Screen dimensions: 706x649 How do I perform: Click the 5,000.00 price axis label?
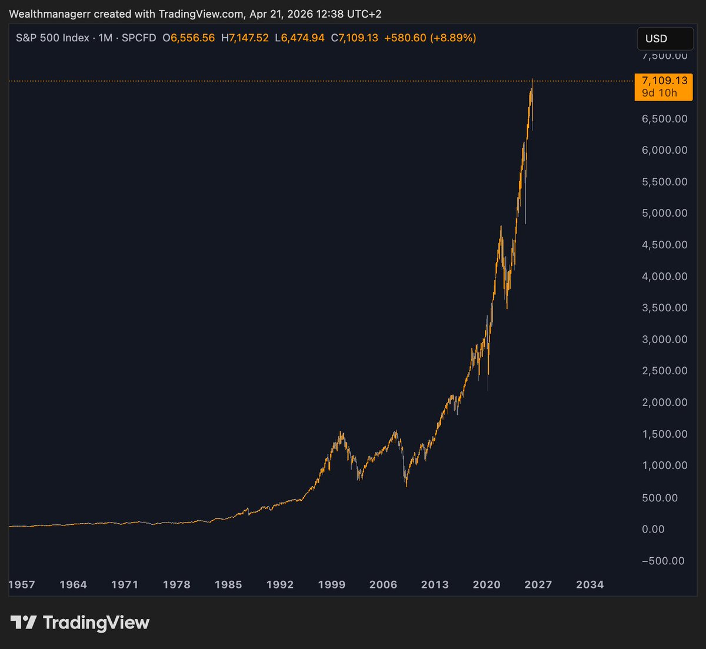click(664, 213)
